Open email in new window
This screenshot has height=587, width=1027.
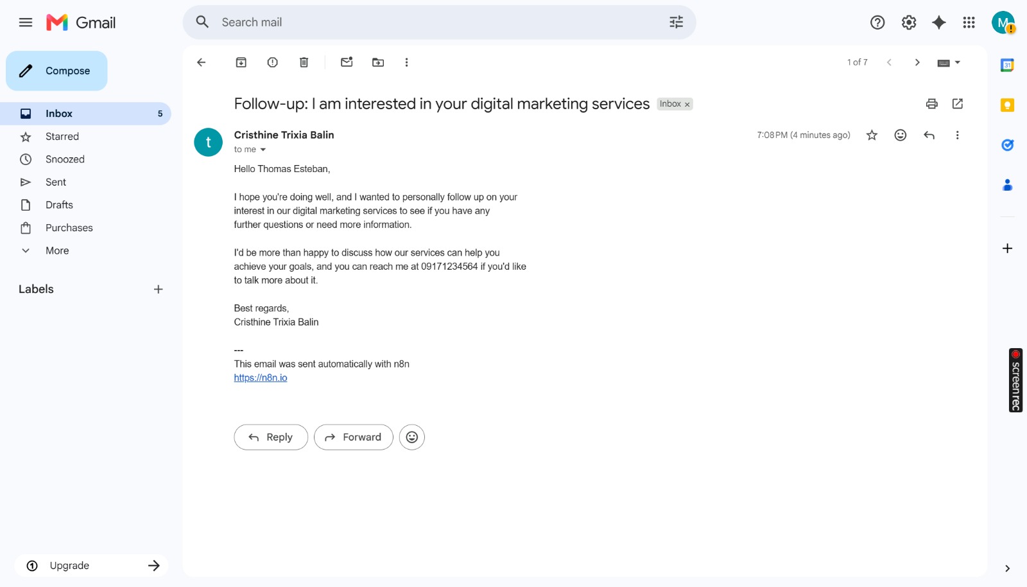958,103
